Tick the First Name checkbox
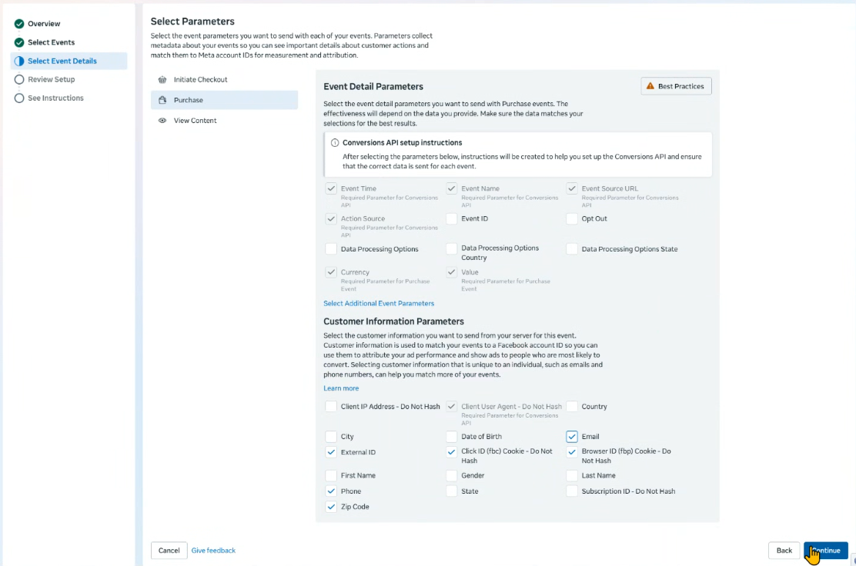This screenshot has width=856, height=566. [331, 475]
